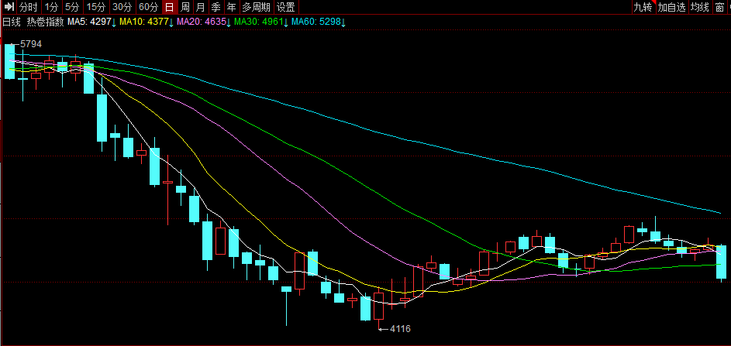Switch to the 季 quarterly chart
The image size is (731, 346).
tap(216, 6)
